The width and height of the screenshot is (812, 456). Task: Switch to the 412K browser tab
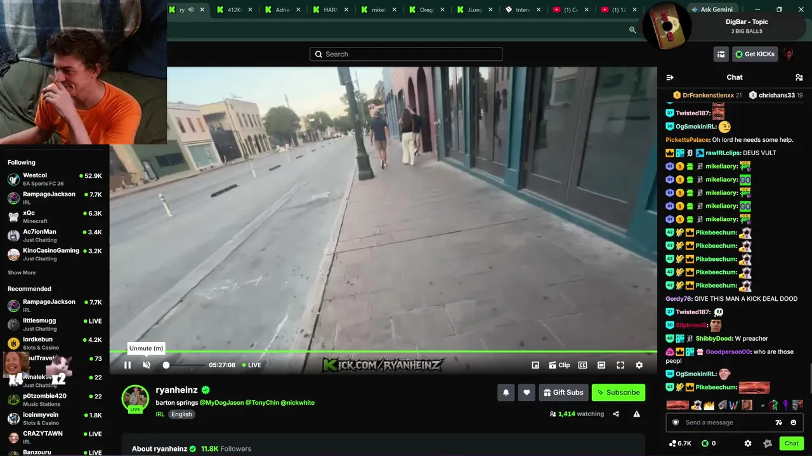[235, 9]
